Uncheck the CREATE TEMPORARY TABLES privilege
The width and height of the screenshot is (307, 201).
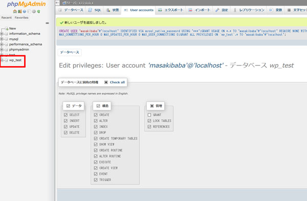pyautogui.click(x=96, y=139)
